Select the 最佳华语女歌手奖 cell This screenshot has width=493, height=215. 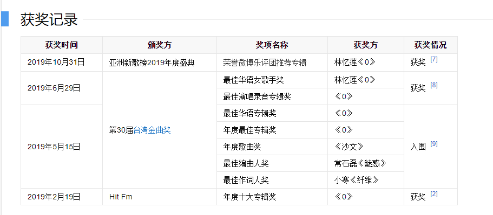(x=272, y=80)
